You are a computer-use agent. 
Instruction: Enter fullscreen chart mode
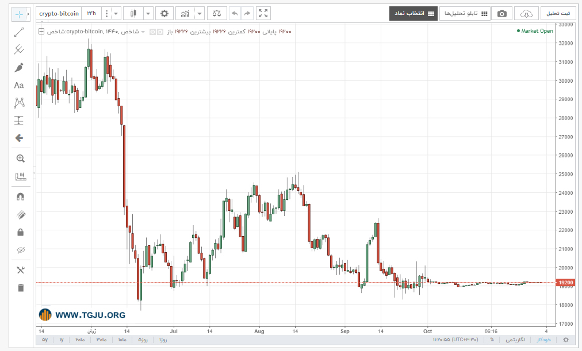pyautogui.click(x=263, y=14)
